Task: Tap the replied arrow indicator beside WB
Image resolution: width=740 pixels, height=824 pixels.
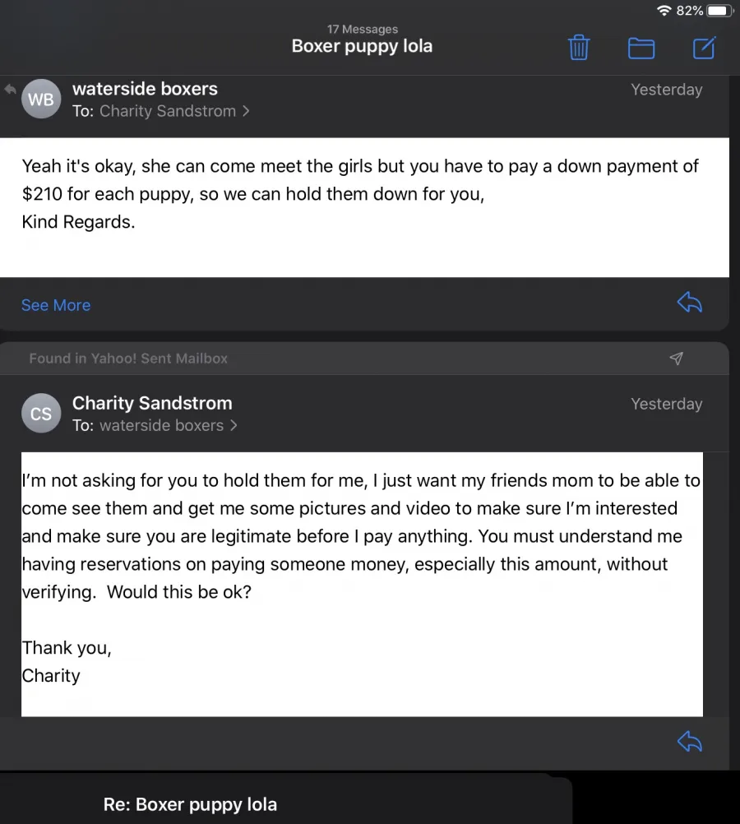Action: [10, 90]
